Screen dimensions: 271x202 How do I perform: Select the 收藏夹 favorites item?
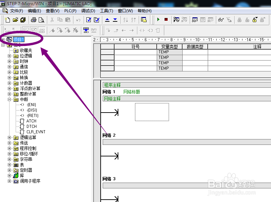coord(26,50)
